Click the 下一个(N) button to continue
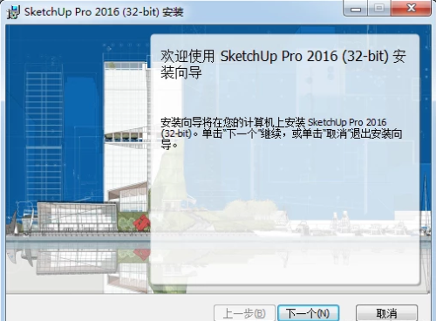The image size is (436, 321). (308, 313)
